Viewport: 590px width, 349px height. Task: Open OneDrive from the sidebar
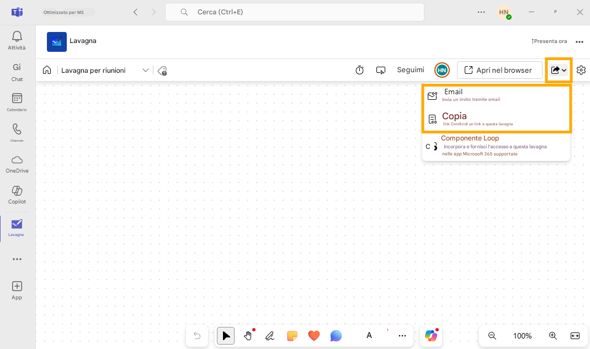(x=17, y=164)
